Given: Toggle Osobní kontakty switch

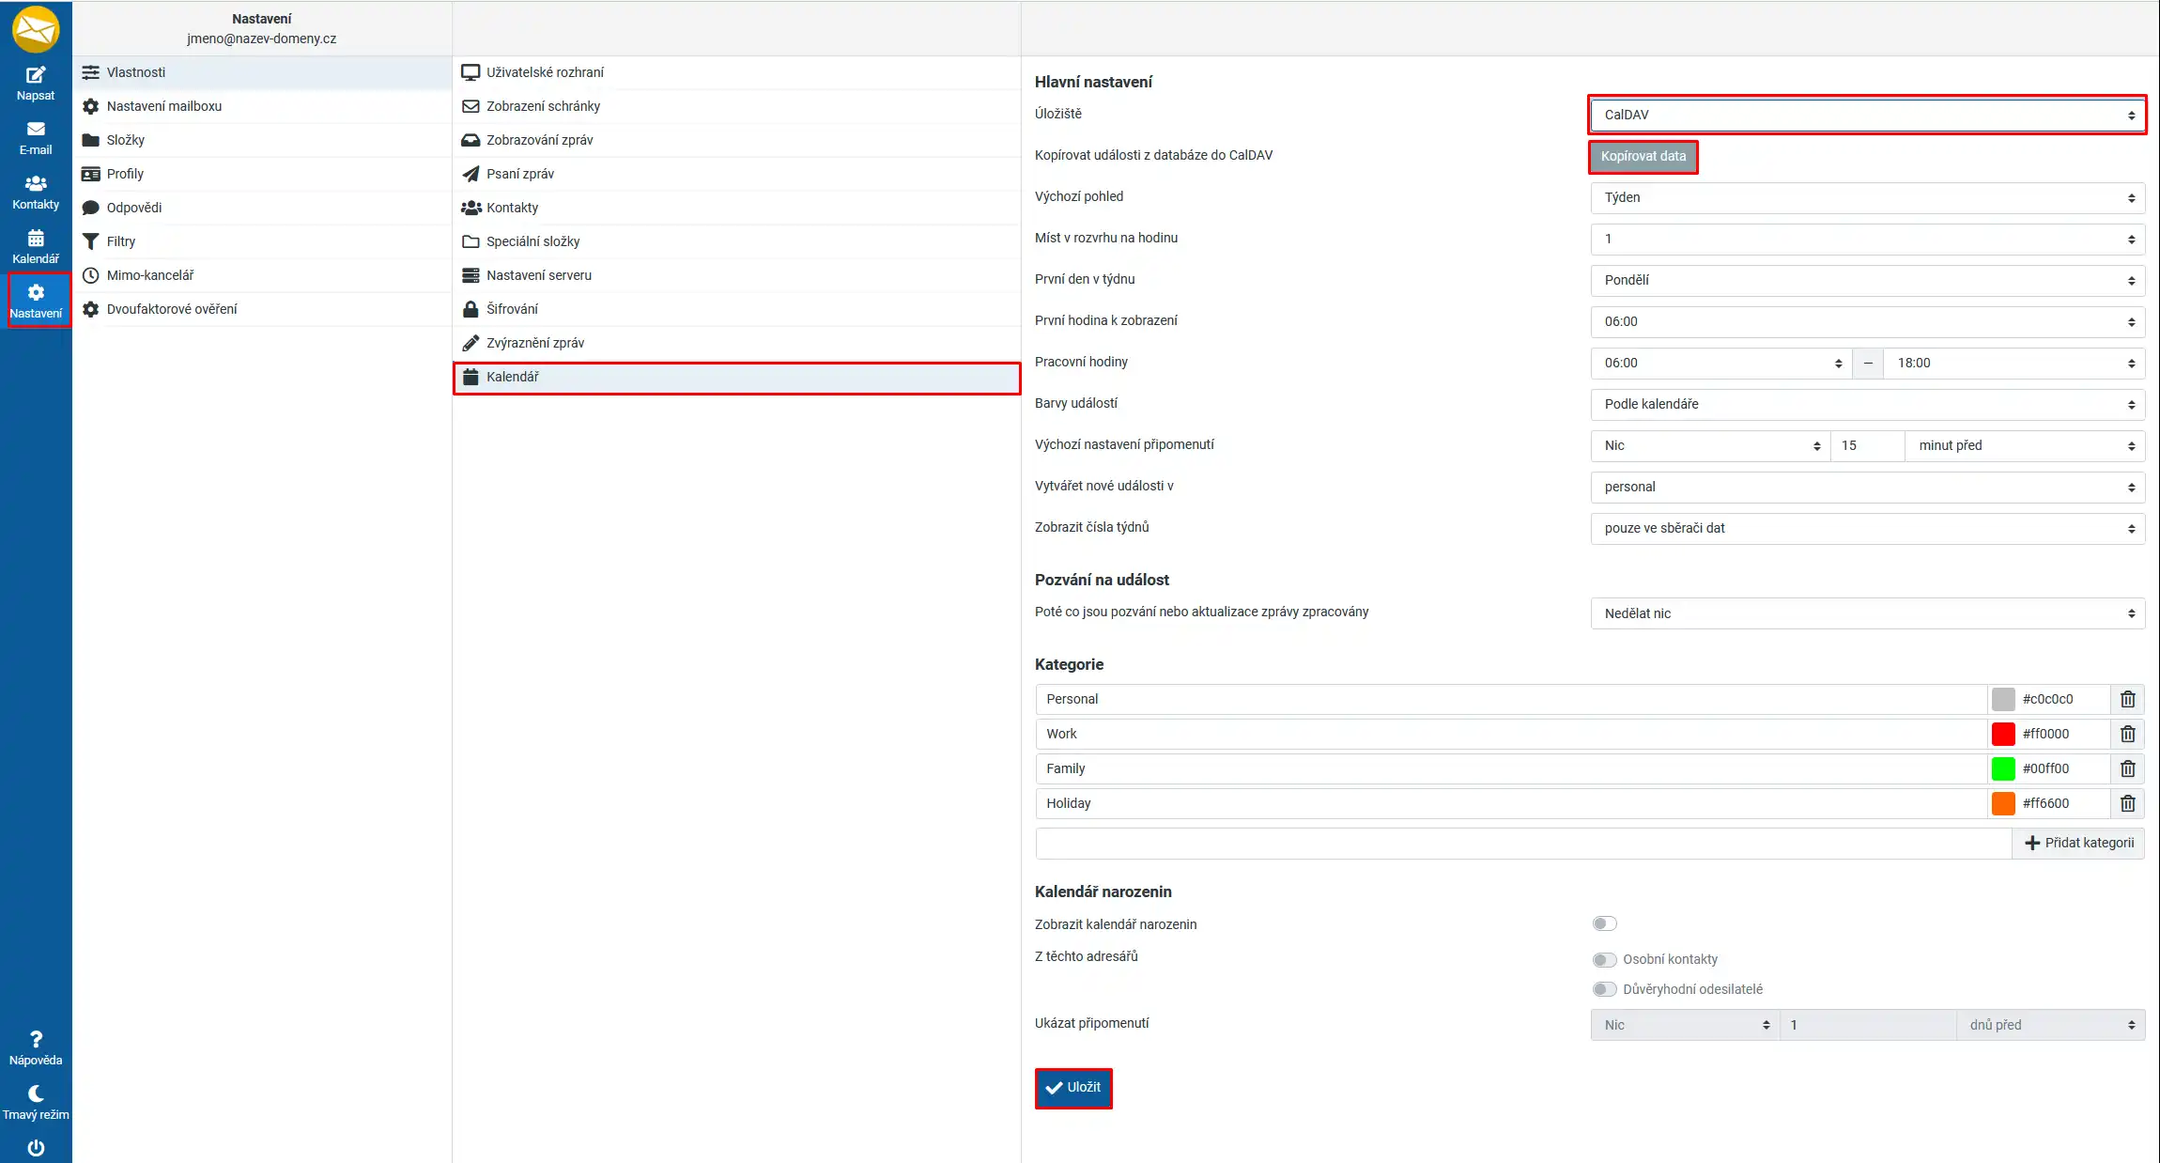Looking at the screenshot, I should (1604, 959).
